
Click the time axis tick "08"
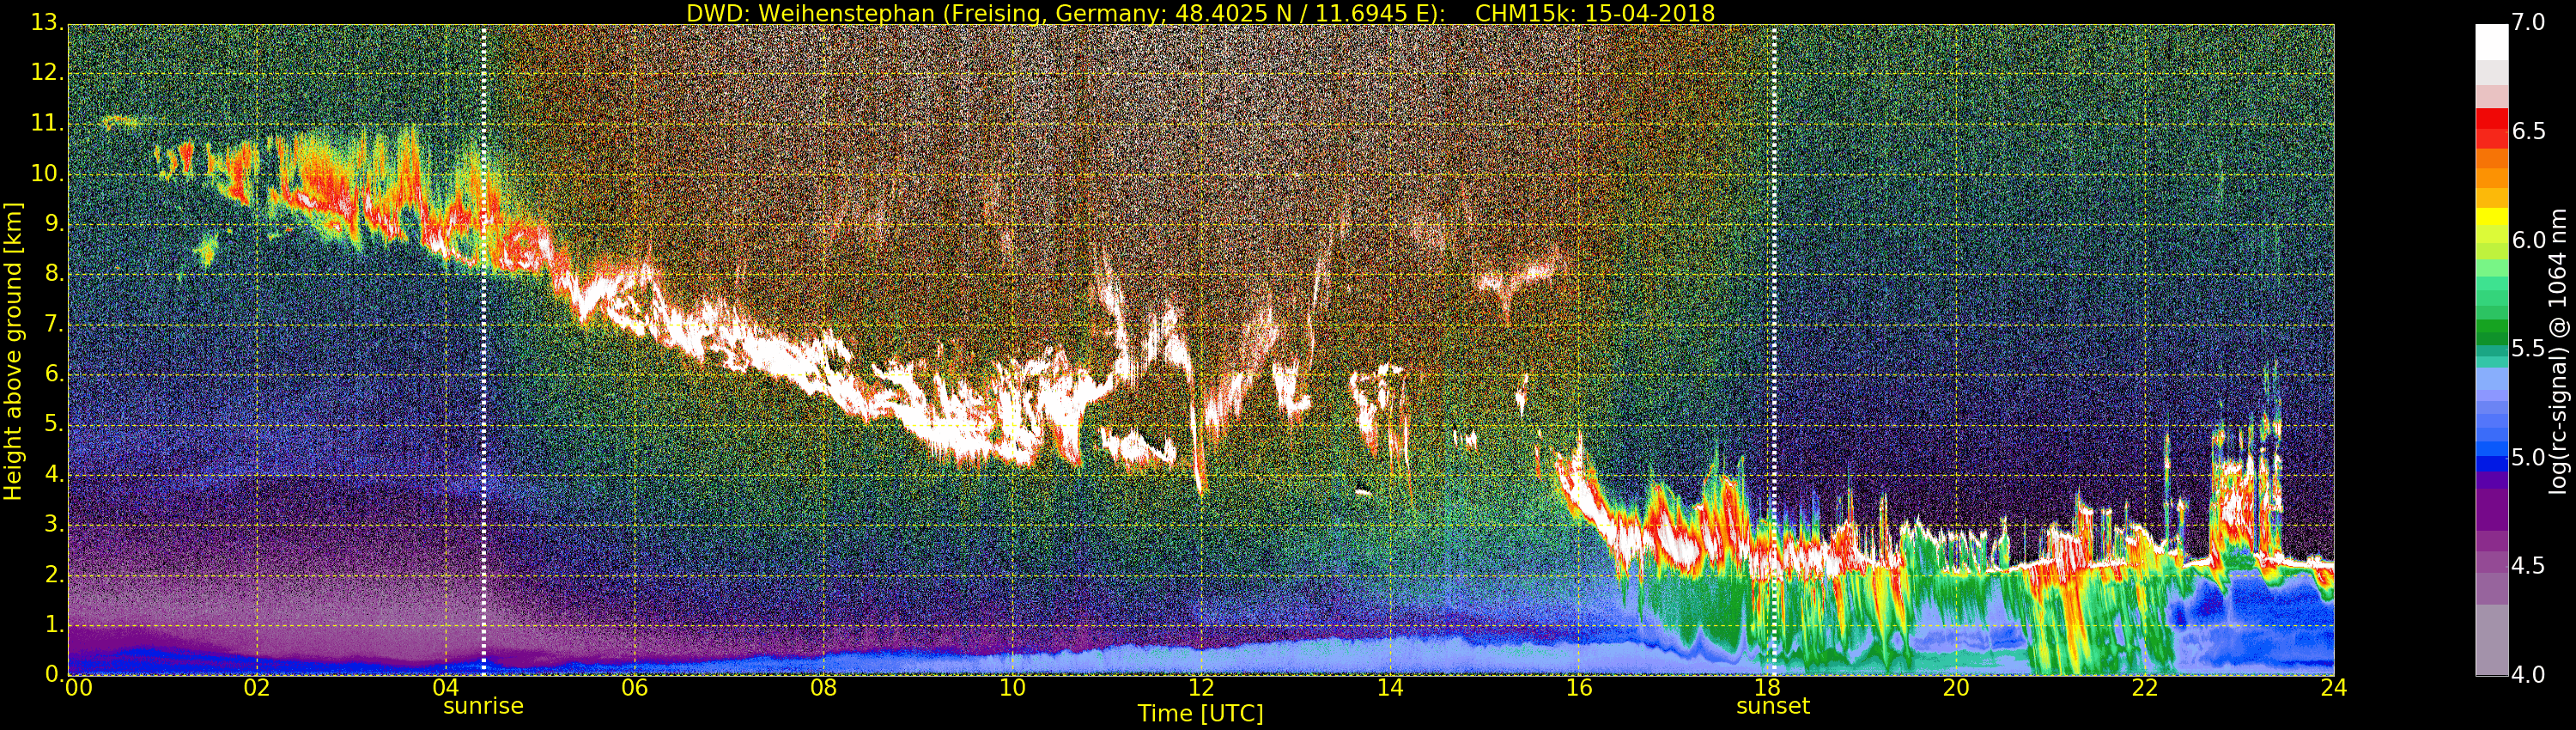point(823,688)
